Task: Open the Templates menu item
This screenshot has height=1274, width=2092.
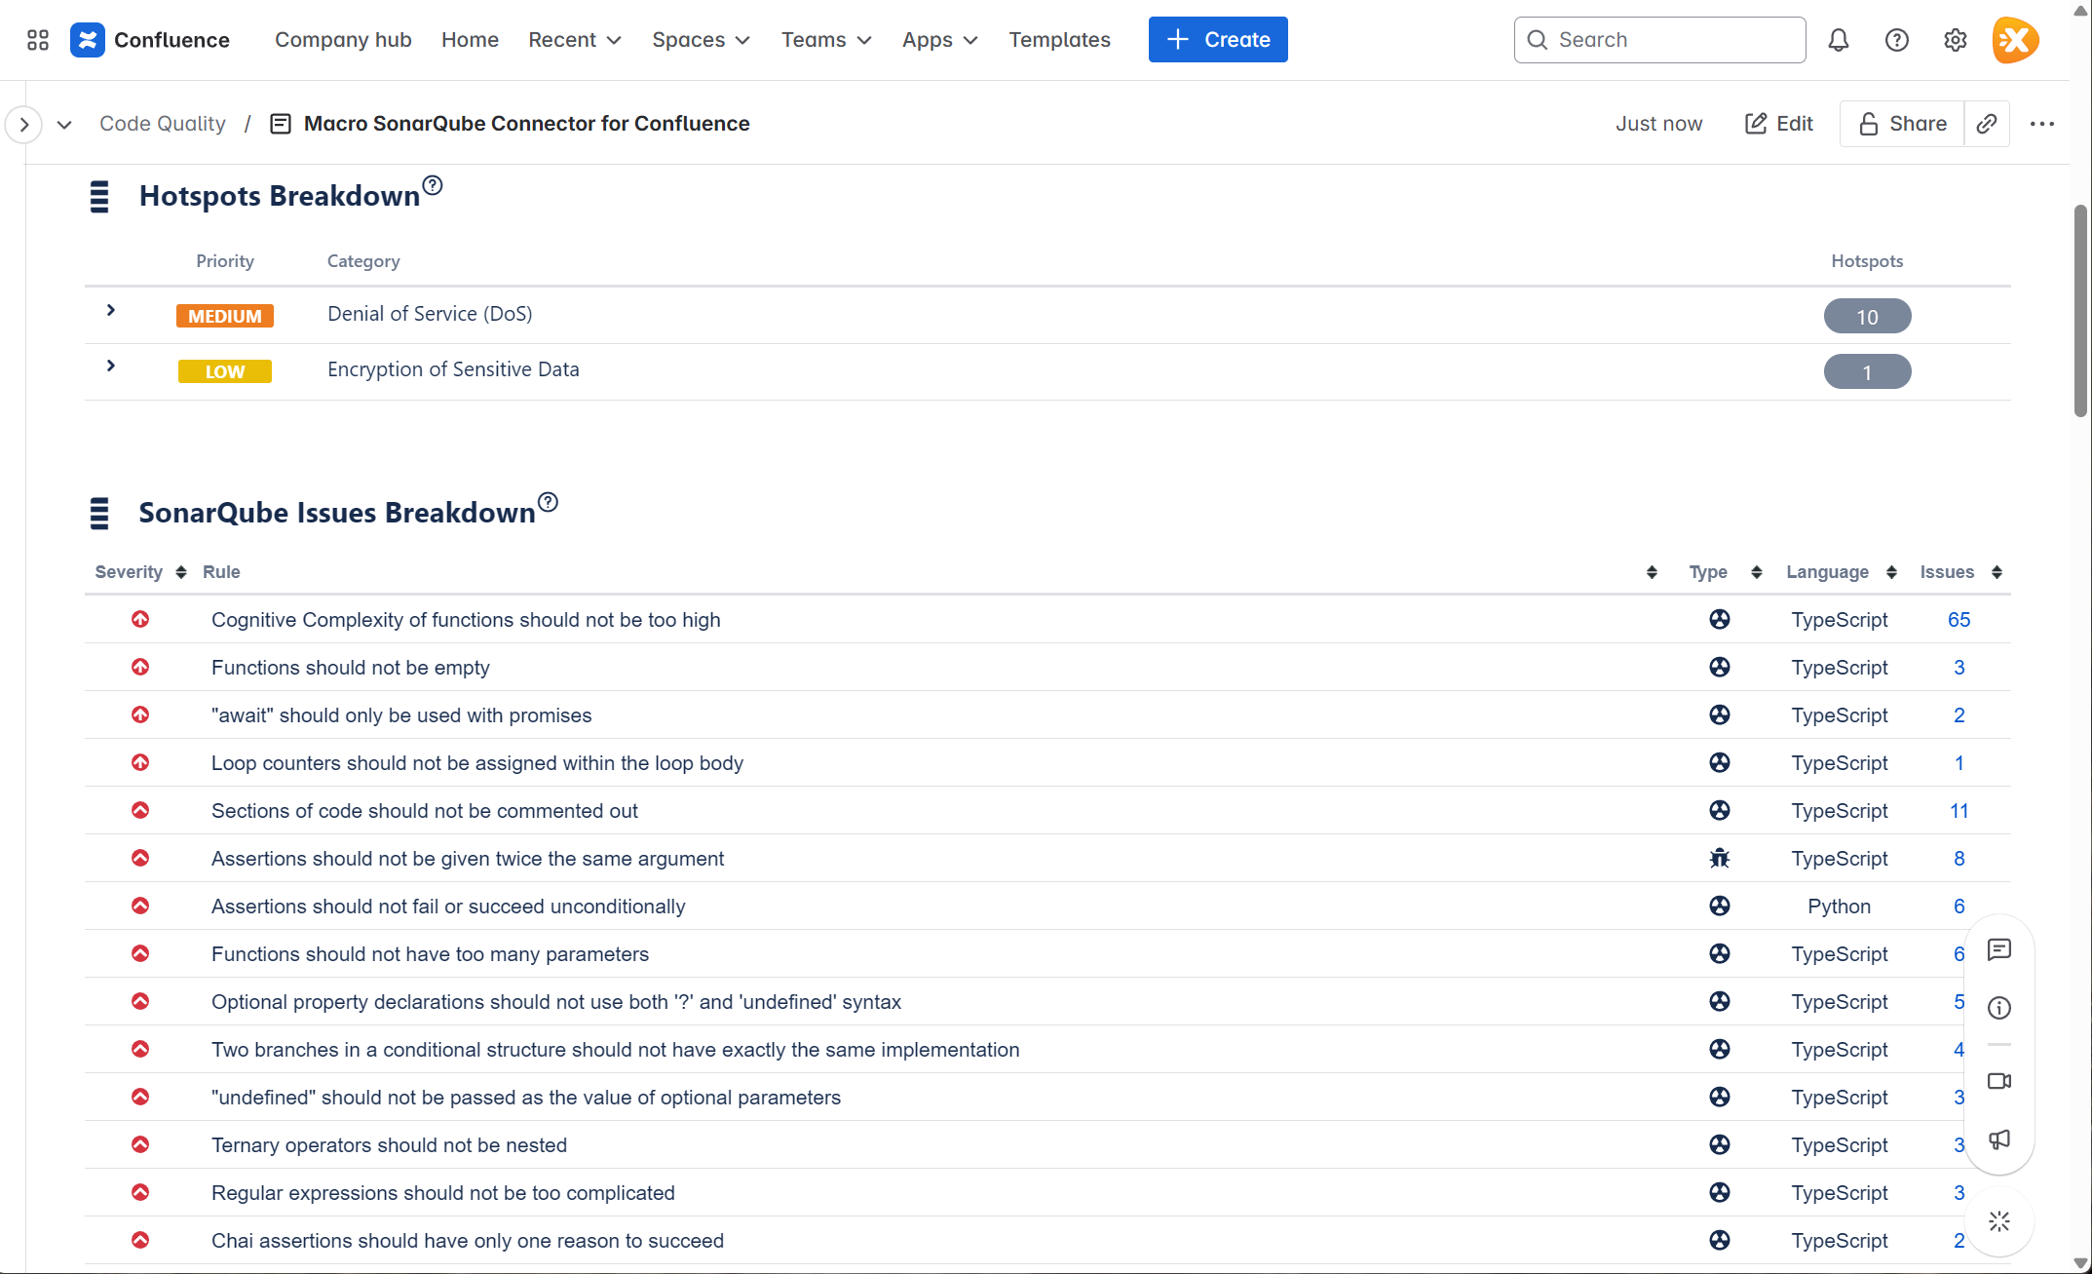Action: (1059, 40)
